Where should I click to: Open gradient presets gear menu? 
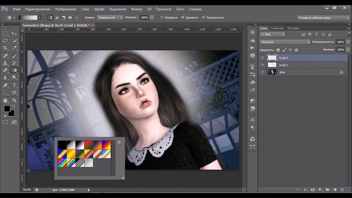(119, 142)
